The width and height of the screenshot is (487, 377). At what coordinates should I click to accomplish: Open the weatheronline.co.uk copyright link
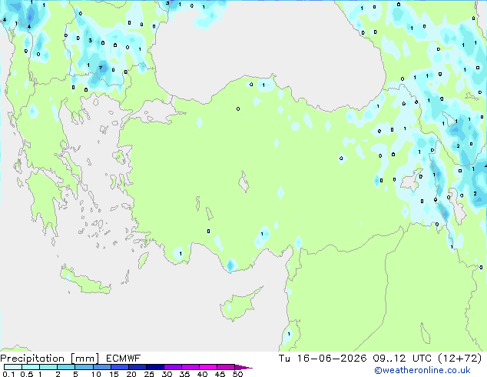[422, 370]
